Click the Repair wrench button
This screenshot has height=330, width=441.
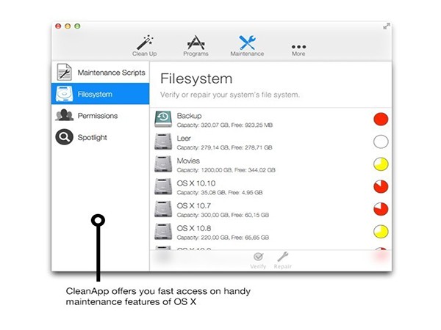tap(283, 260)
